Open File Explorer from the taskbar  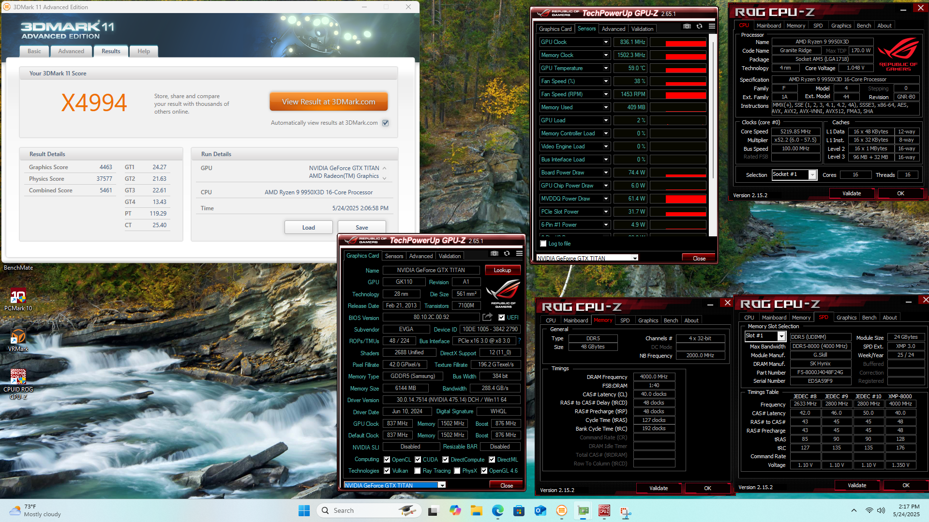(476, 510)
